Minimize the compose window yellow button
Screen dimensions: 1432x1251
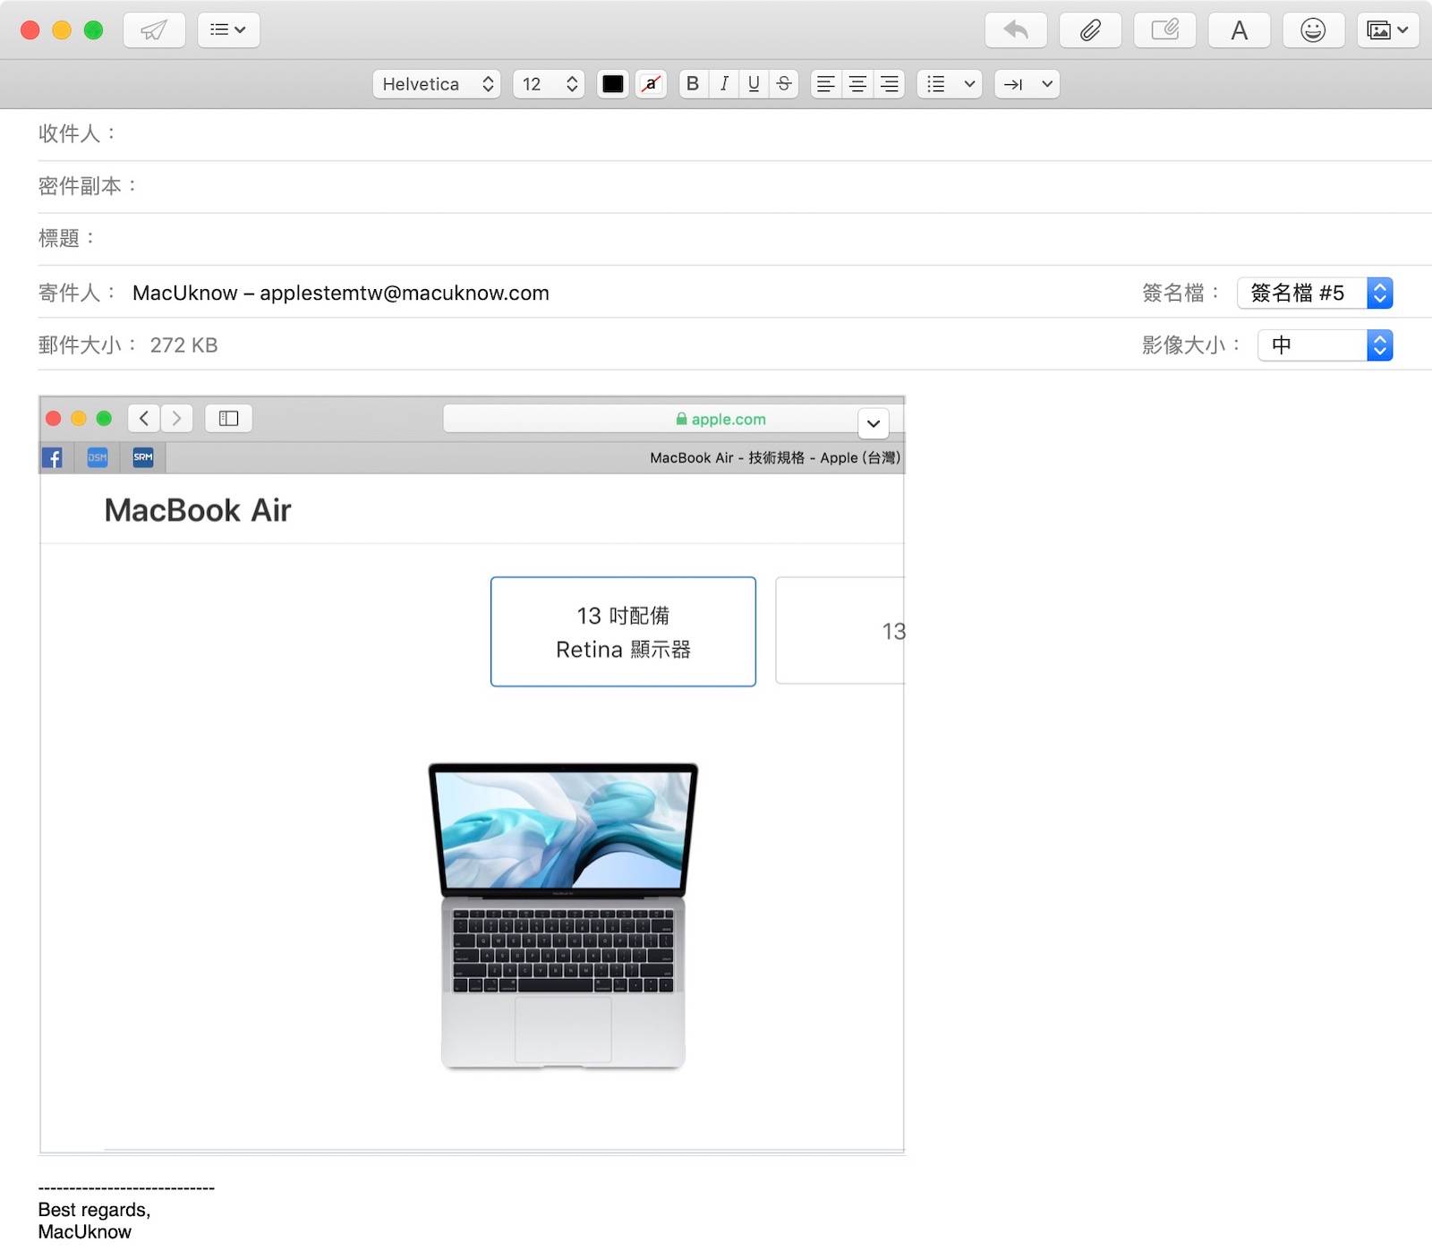62,30
